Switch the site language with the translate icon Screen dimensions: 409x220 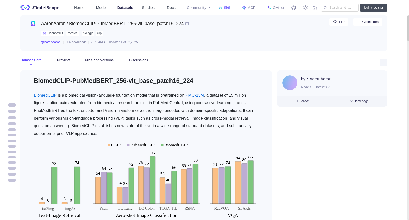click(x=315, y=8)
